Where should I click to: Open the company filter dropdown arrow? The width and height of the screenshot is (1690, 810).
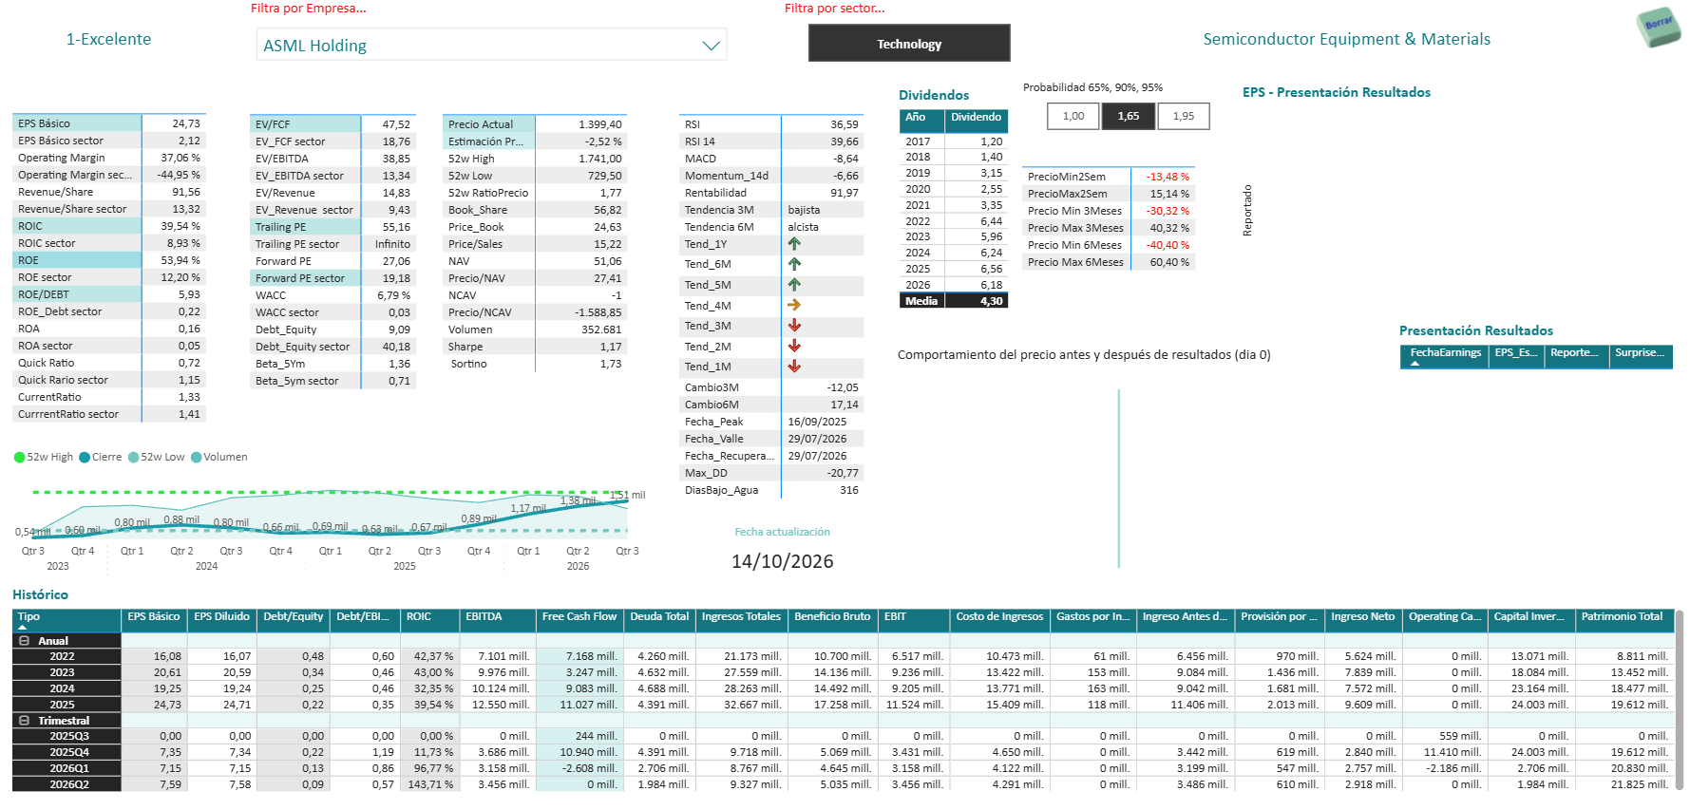point(711,46)
